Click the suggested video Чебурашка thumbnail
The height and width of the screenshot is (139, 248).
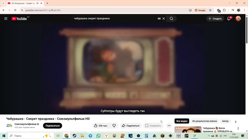click(x=188, y=130)
